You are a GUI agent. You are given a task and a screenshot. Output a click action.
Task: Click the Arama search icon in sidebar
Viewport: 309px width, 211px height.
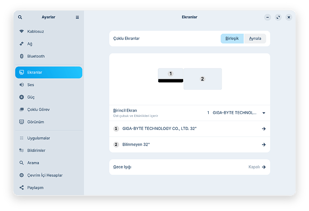point(21,163)
